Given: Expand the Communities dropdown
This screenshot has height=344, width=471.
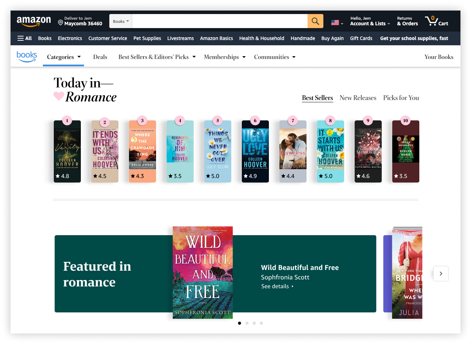Looking at the screenshot, I should click(275, 57).
